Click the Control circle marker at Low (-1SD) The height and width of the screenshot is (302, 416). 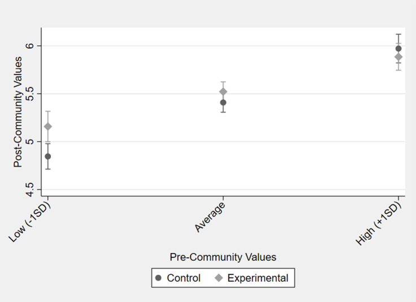click(x=48, y=156)
